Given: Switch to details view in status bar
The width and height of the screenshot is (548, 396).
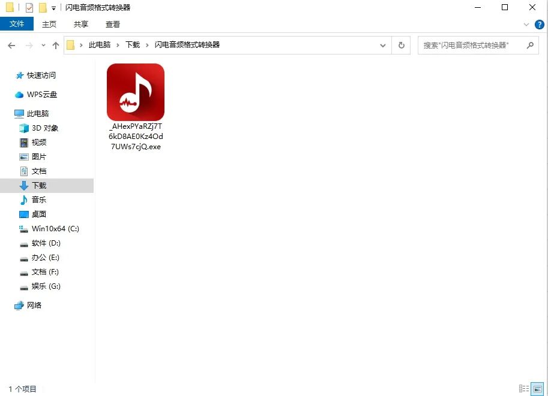Looking at the screenshot, I should [x=523, y=388].
